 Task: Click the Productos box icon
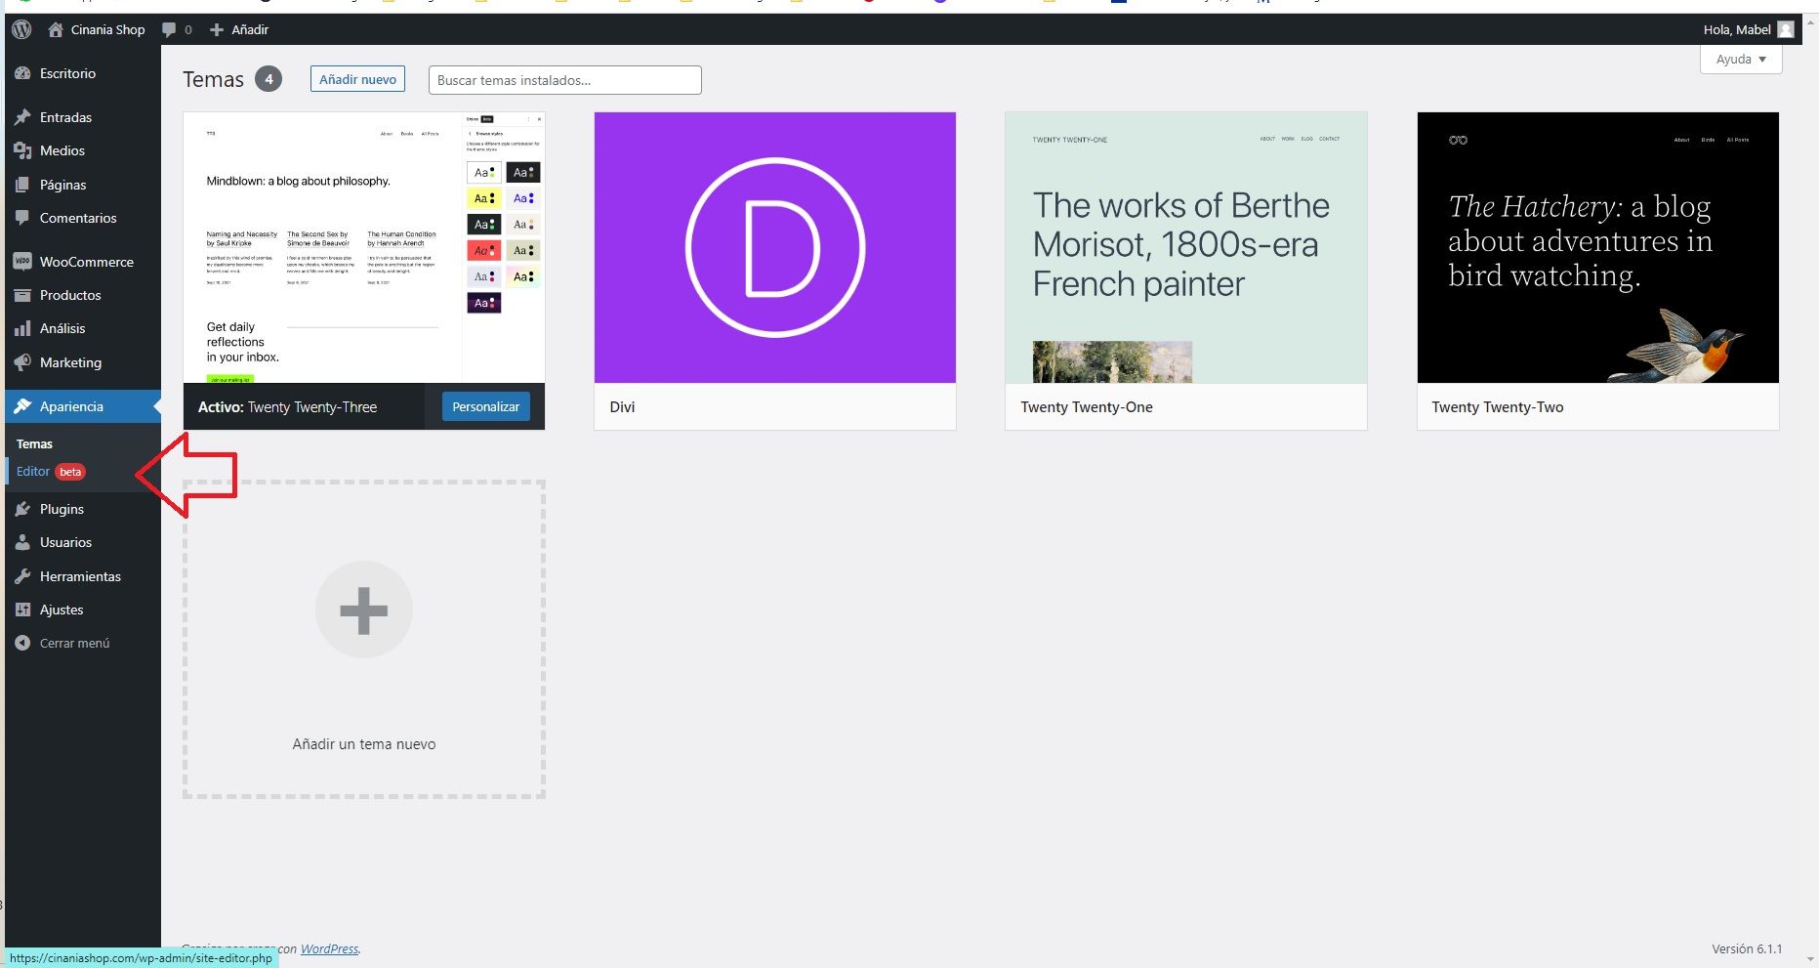22,295
